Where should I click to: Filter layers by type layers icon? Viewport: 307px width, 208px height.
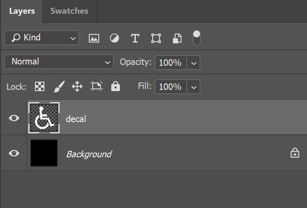(x=135, y=38)
